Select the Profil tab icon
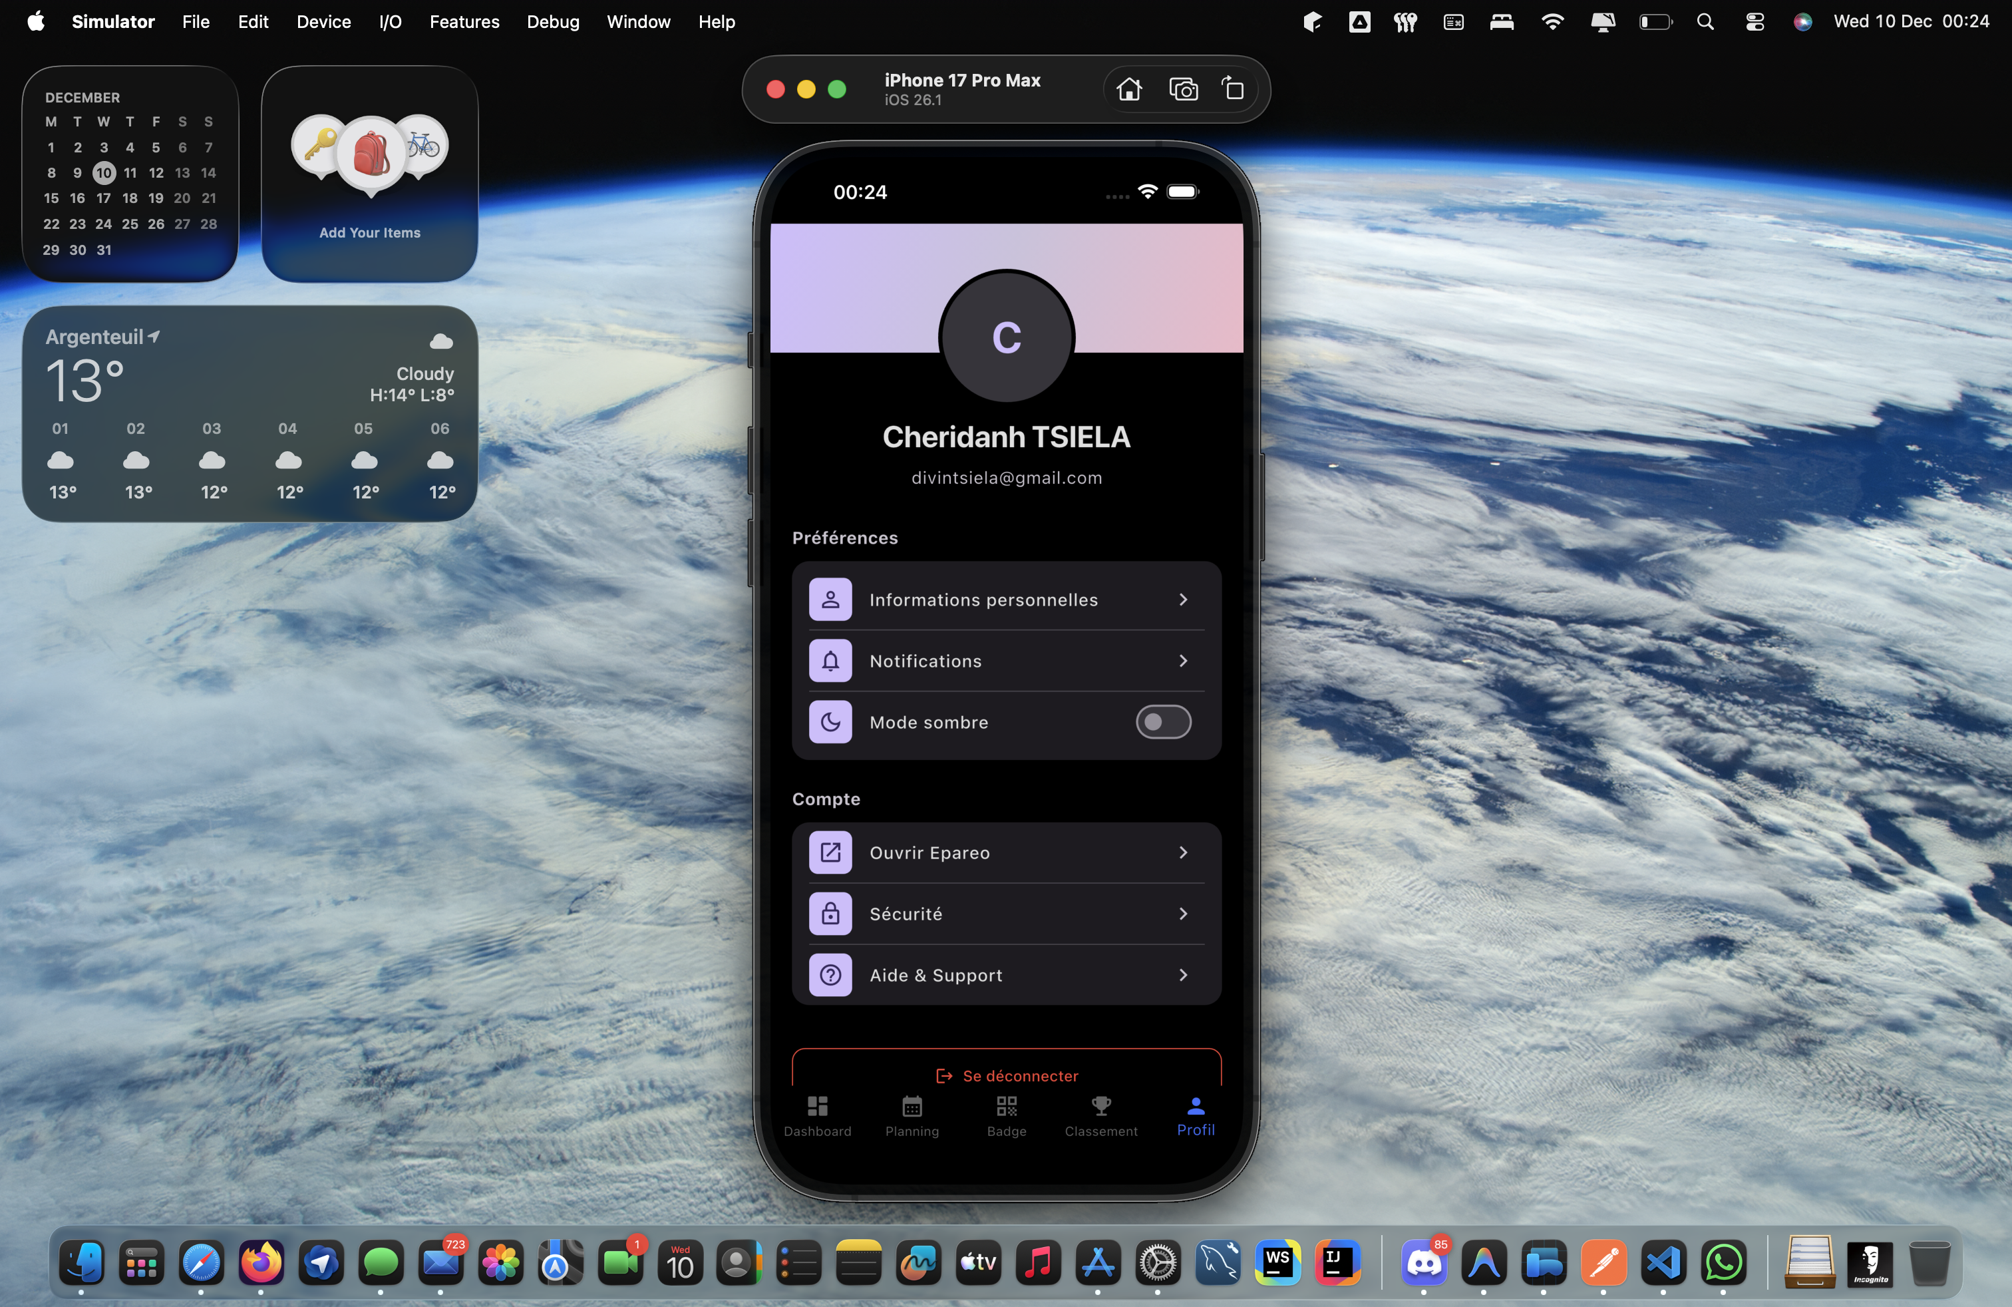Screen dimensions: 2012x1307 1196,1106
